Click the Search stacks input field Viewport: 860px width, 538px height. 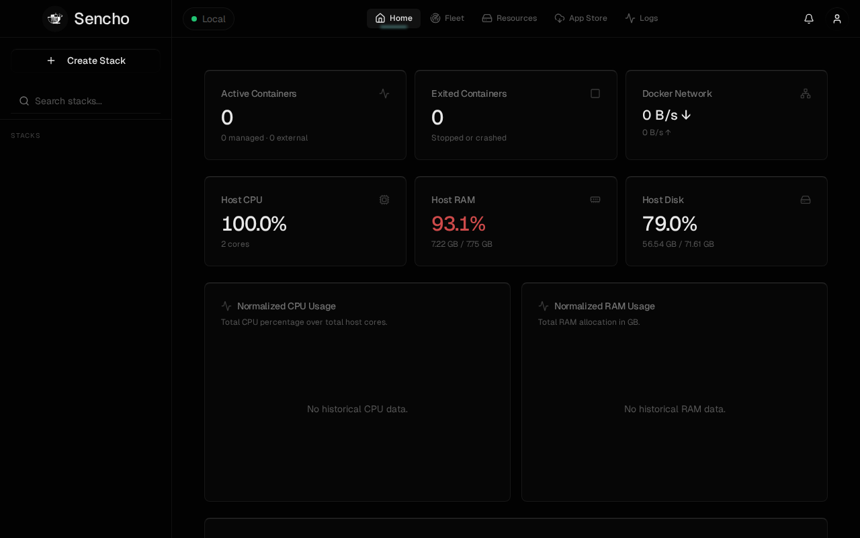pos(85,101)
